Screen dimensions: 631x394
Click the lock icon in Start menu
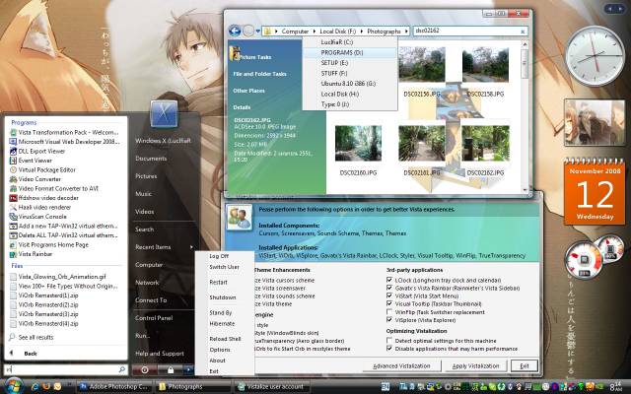pos(171,369)
